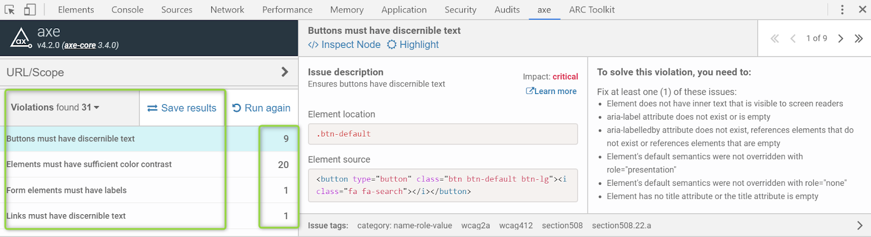Viewport: 871px width, 237px height.
Task: Open the Network tab
Action: [227, 10]
